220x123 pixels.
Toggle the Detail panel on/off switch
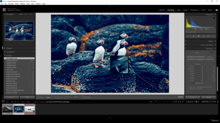pos(186,41)
